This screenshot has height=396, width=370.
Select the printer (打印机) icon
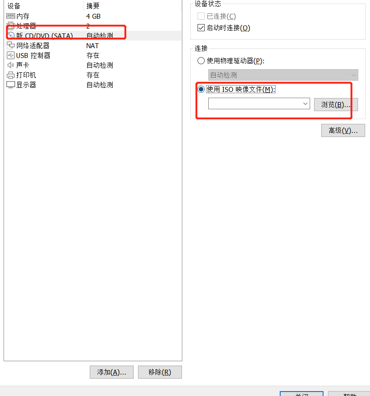click(x=10, y=75)
